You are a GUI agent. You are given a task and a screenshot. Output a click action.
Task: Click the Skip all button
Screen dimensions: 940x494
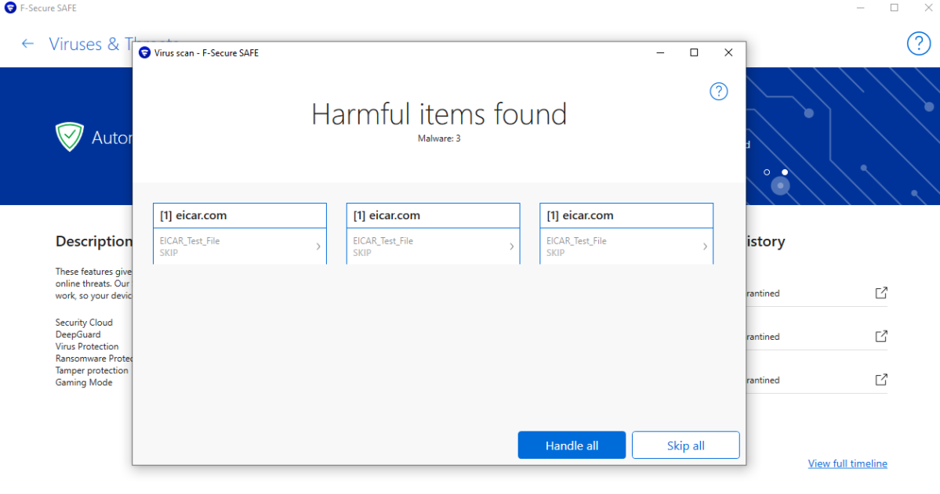(x=685, y=445)
